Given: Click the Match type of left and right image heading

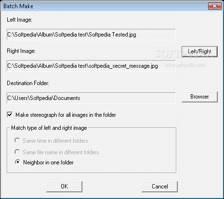Looking at the screenshot, I should click(49, 128).
